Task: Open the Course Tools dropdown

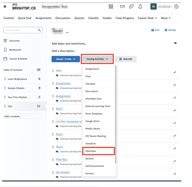Action: [147, 18]
